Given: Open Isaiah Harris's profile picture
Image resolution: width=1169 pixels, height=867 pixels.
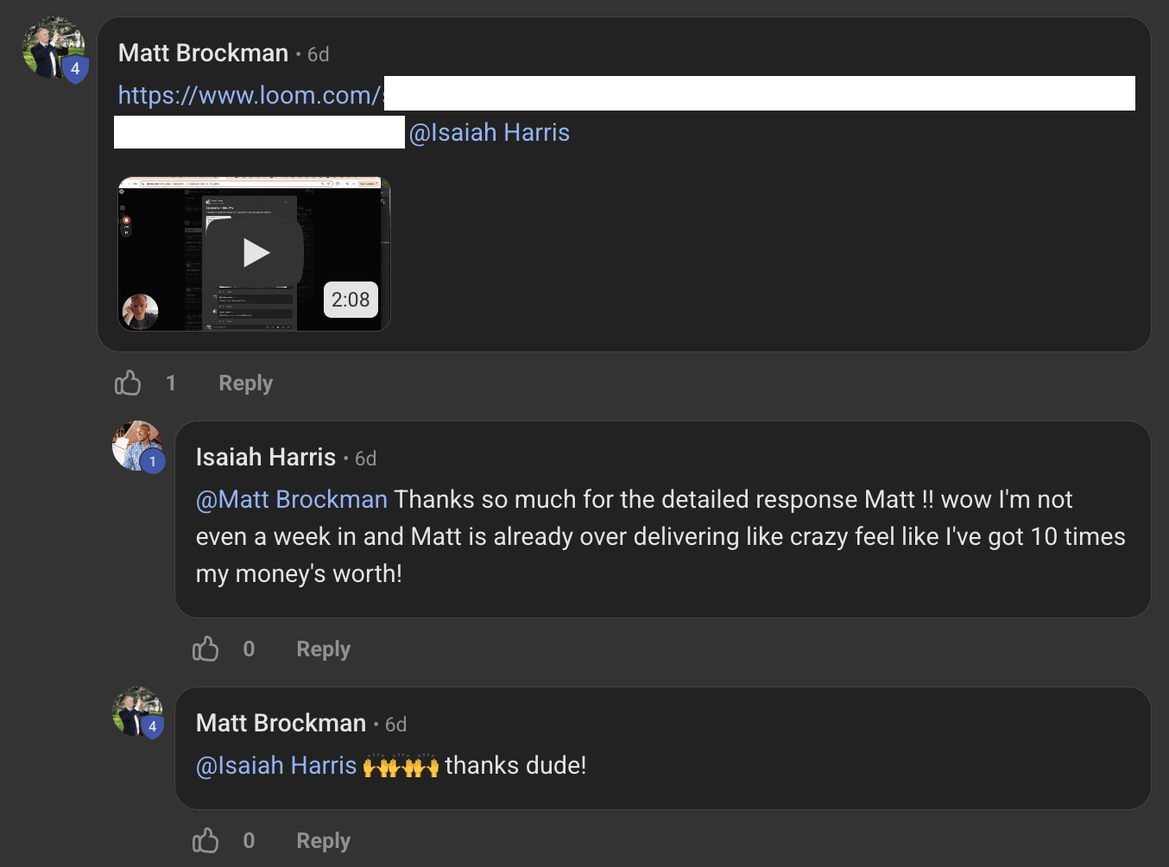Looking at the screenshot, I should coord(135,444).
